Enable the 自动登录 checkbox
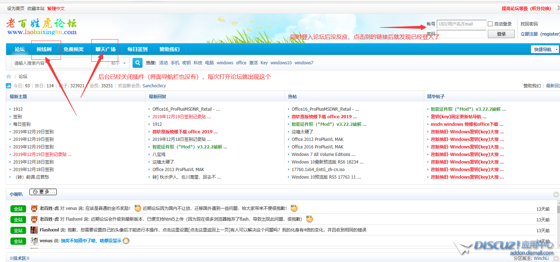The height and width of the screenshot is (262, 560). point(490,24)
